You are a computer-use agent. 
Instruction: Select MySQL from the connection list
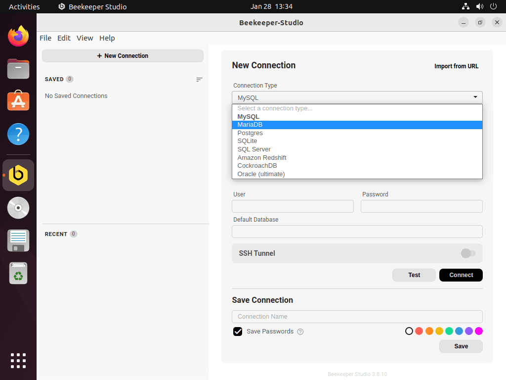357,117
